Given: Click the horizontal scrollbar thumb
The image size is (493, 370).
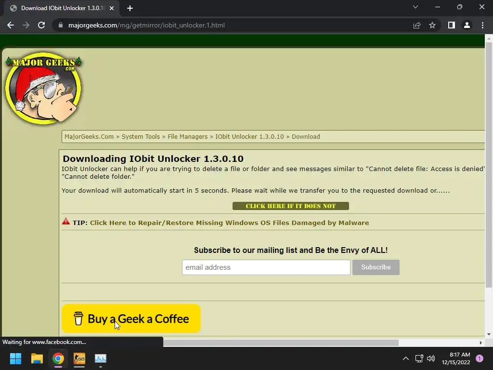Looking at the screenshot, I should point(281,343).
